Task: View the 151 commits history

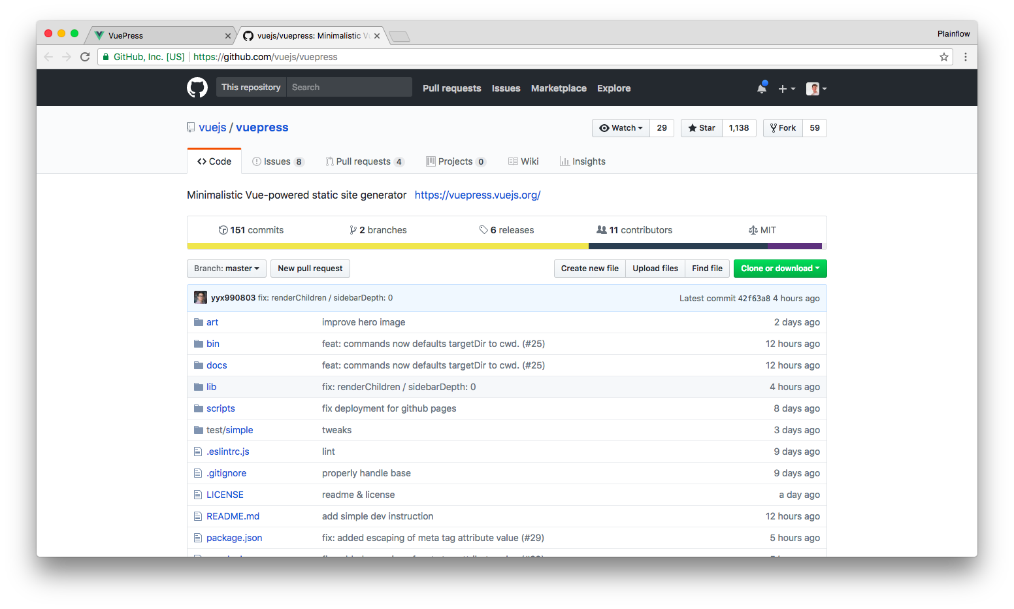Action: point(251,230)
